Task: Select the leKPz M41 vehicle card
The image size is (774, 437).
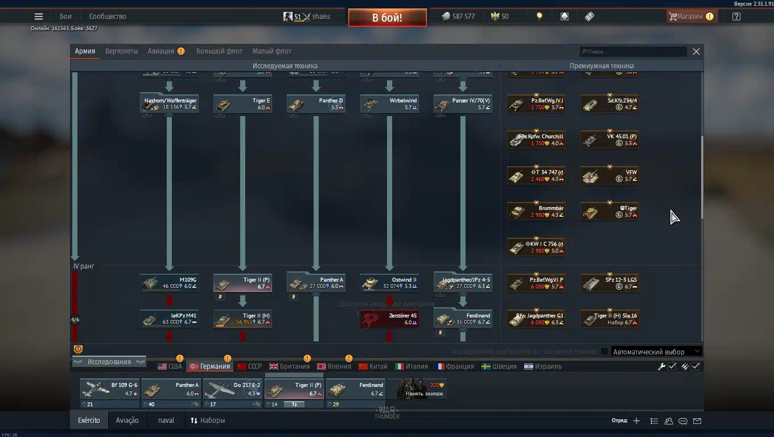Action: pos(170,319)
